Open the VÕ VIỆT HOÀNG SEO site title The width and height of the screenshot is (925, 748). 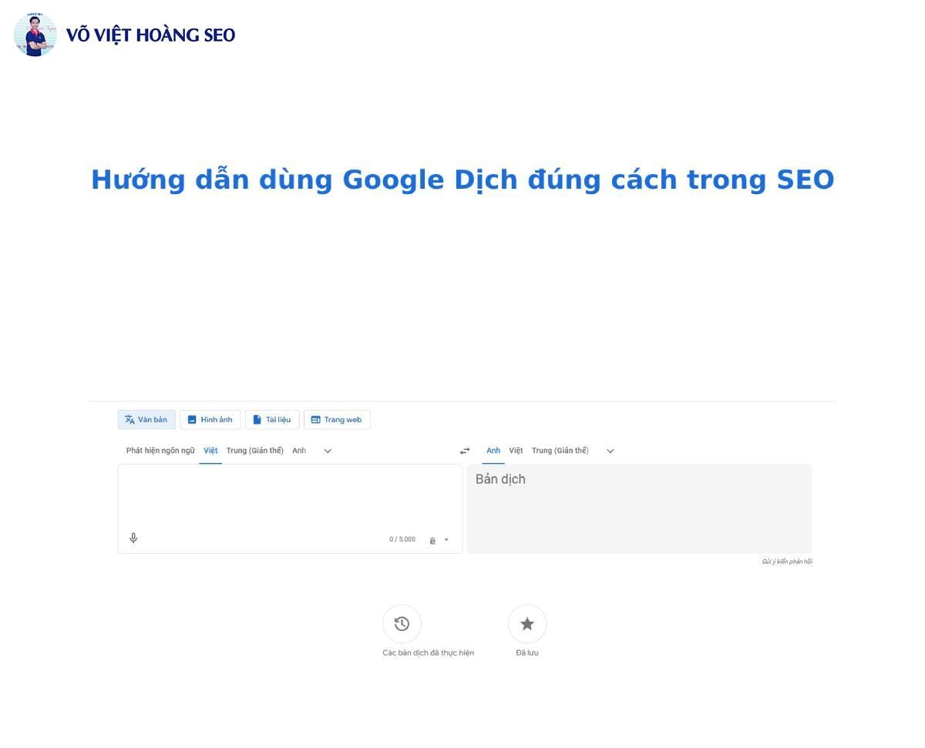(x=150, y=35)
